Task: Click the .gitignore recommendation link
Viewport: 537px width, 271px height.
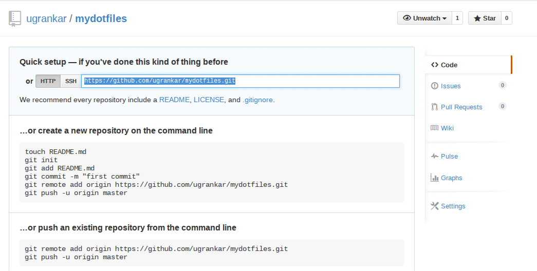Action: tap(257, 100)
